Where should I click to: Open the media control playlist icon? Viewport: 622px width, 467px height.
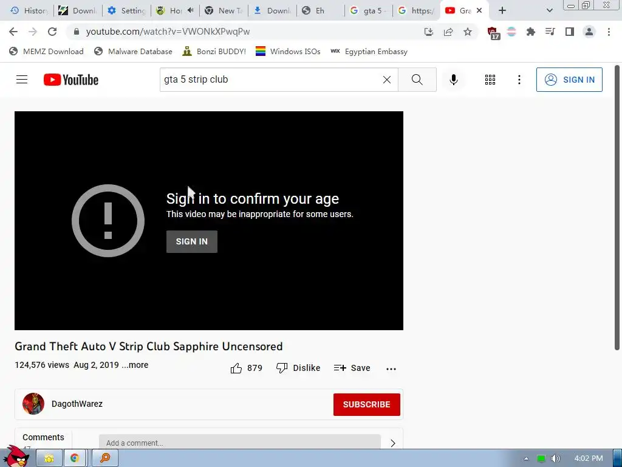tap(550, 32)
